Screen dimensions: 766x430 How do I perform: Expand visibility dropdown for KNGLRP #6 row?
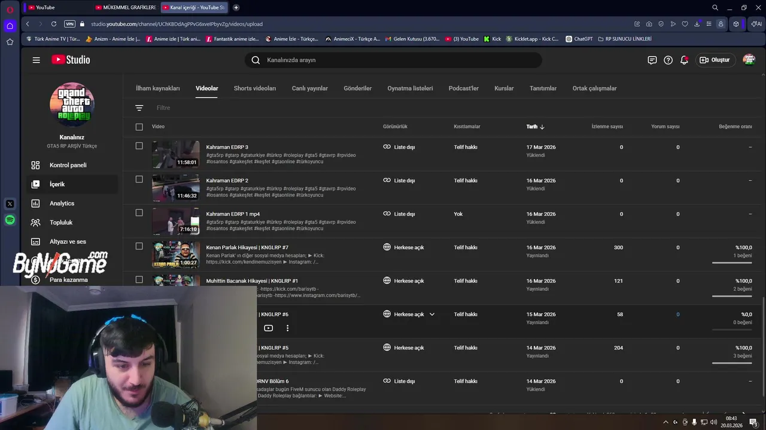[432, 314]
